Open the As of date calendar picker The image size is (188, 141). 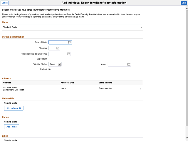tap(129, 64)
